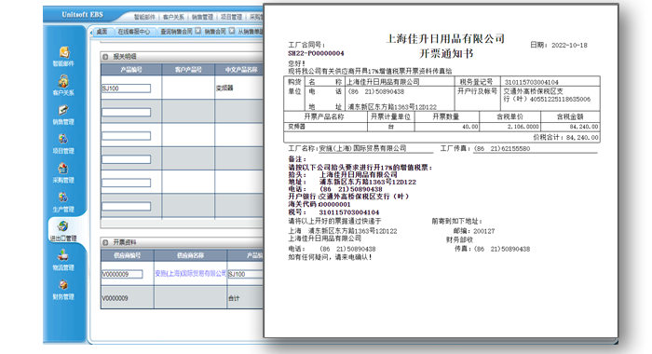Close the 查询销售合同 tab
The width and height of the screenshot is (652, 354).
pos(197,31)
